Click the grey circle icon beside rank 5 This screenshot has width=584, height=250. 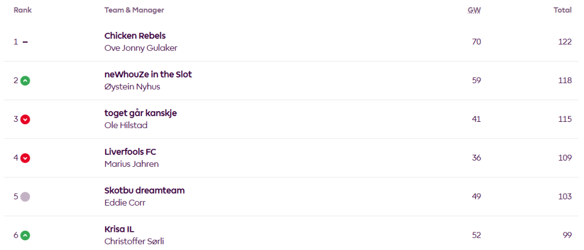25,196
